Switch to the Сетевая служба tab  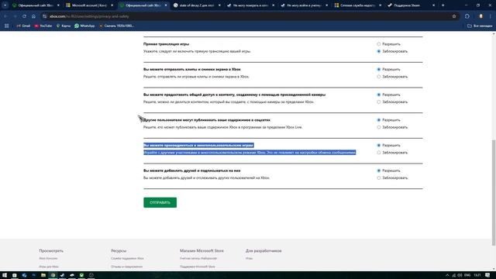[x=358, y=5]
